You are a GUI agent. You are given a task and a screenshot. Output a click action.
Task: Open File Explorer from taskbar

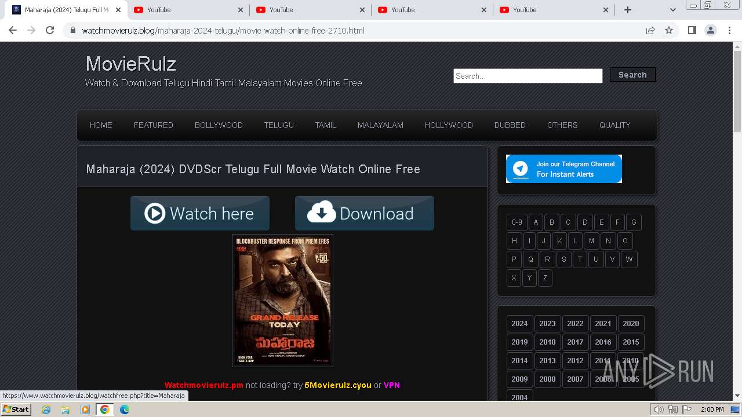66,409
